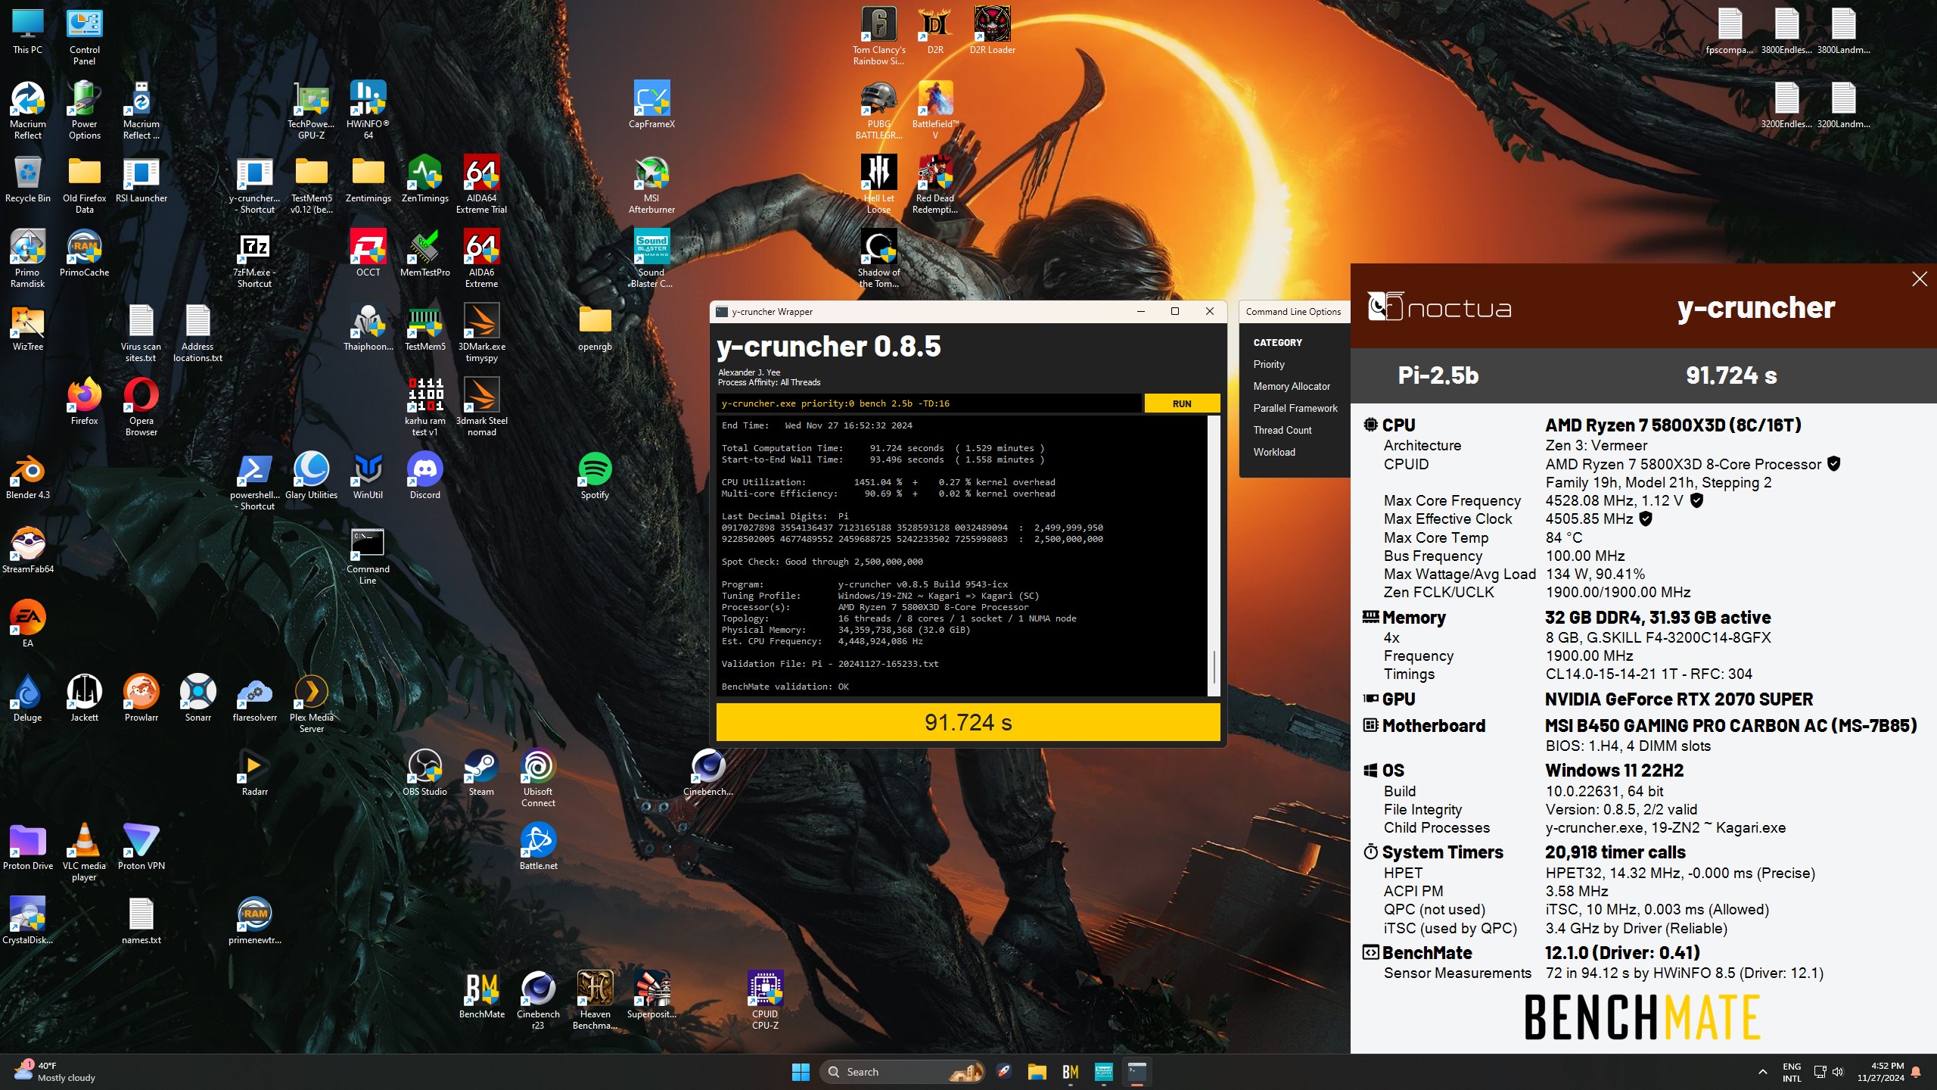
Task: Open File Explorer from the taskbar
Action: click(x=1037, y=1072)
